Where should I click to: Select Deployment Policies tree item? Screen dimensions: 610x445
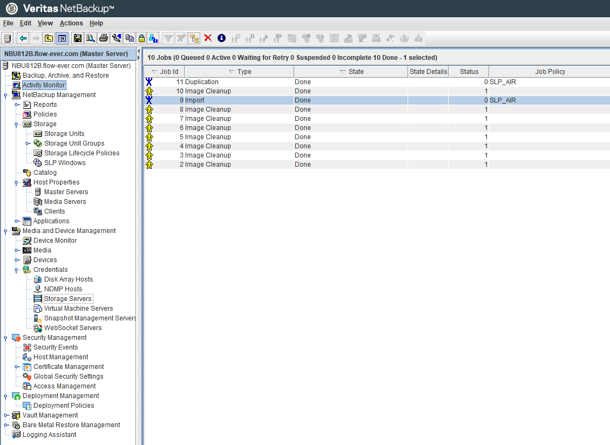click(x=64, y=406)
